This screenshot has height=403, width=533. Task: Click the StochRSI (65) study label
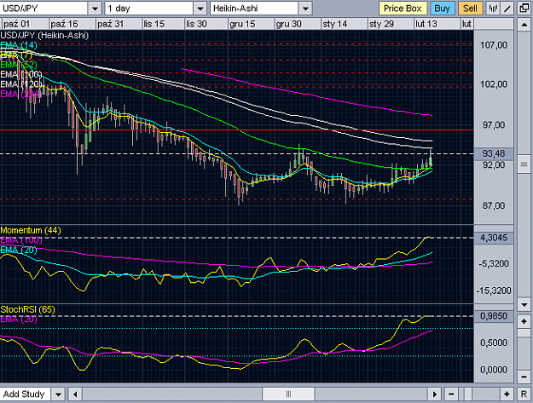click(27, 309)
